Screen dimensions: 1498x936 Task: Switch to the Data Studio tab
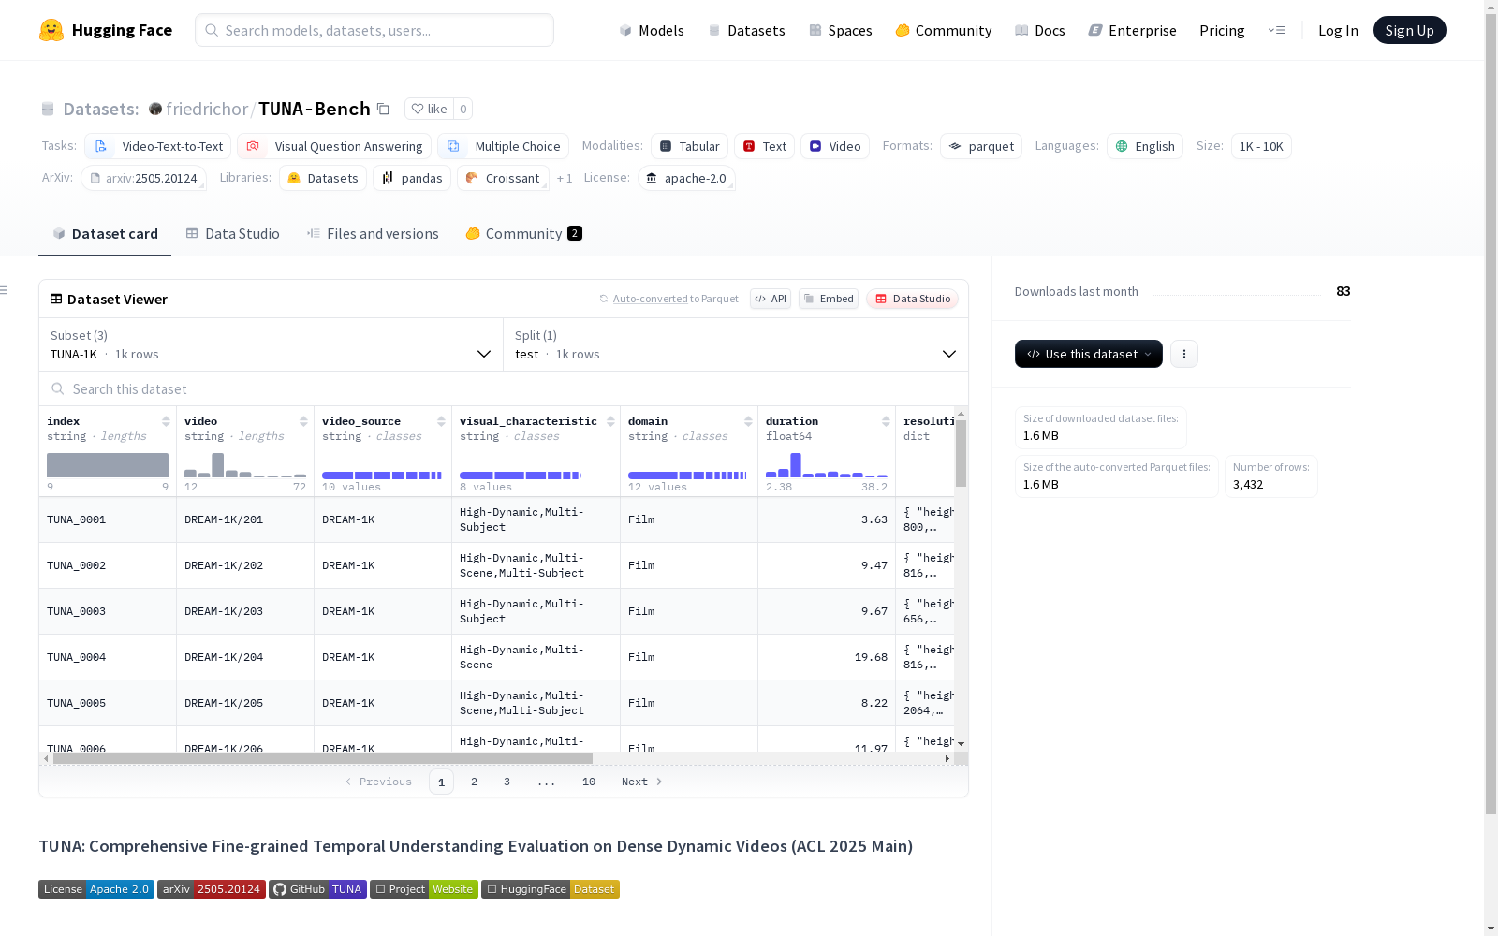click(232, 234)
